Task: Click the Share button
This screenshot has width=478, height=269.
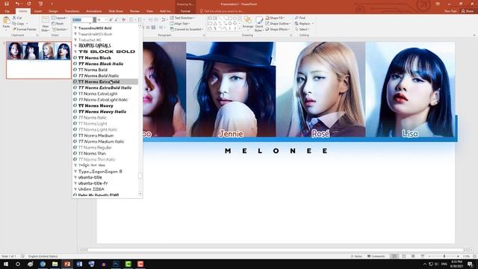Action: (468, 11)
